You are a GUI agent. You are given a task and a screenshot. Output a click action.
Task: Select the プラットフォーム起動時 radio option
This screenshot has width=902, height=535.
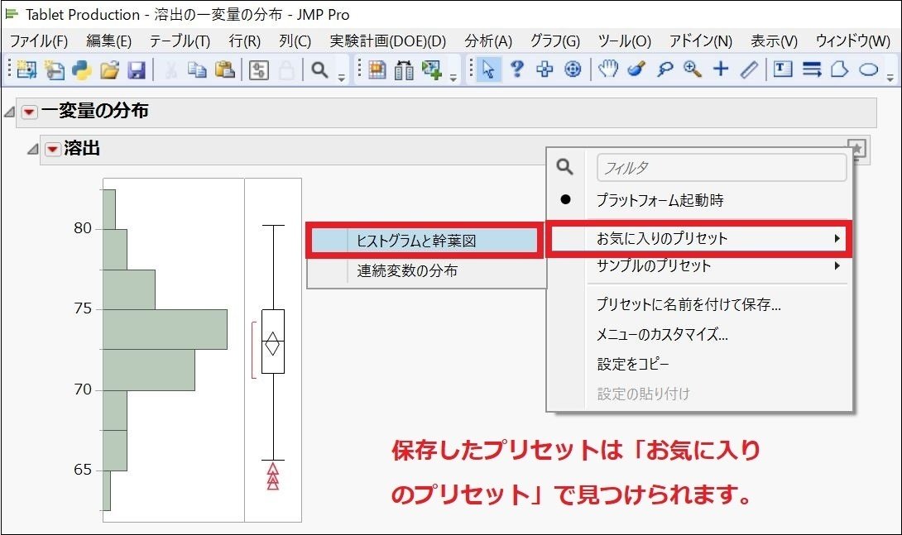coord(660,200)
